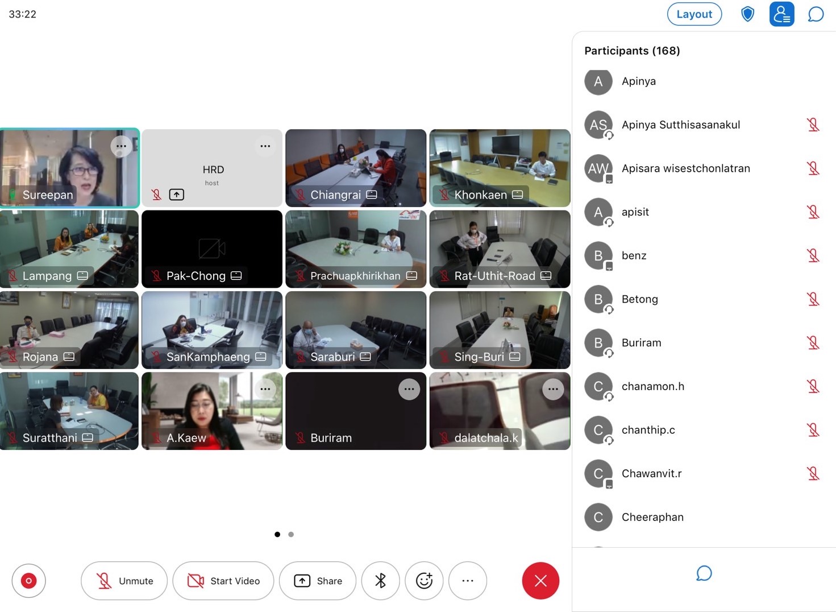836x612 pixels.
Task: Start your video camera
Action: (223, 581)
